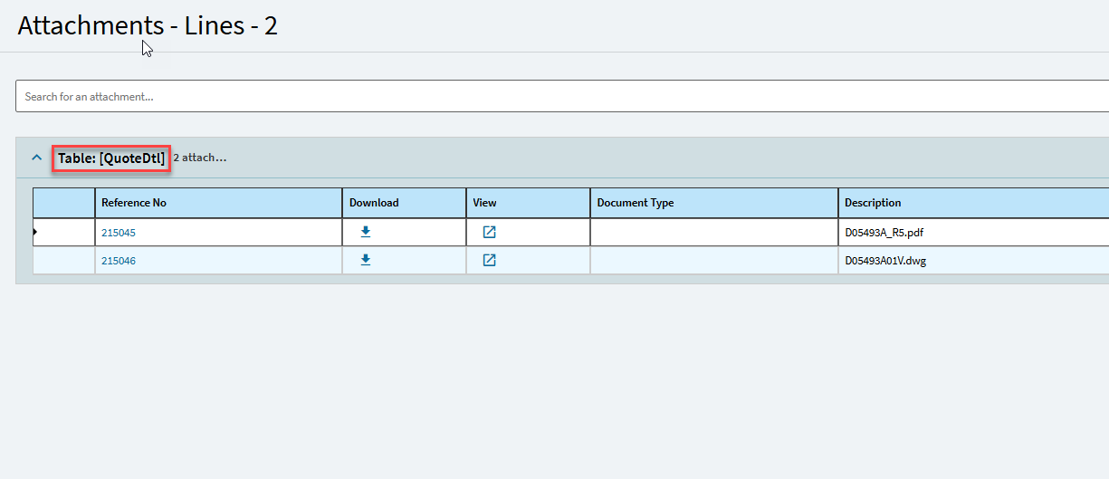Click the View column header
This screenshot has width=1109, height=479.
[x=528, y=203]
